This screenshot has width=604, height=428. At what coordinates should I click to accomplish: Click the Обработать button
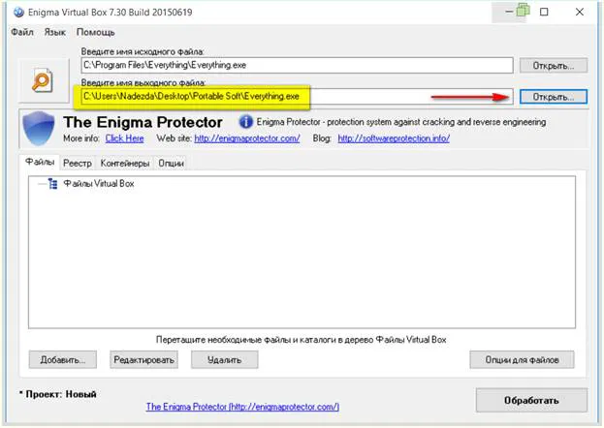531,400
